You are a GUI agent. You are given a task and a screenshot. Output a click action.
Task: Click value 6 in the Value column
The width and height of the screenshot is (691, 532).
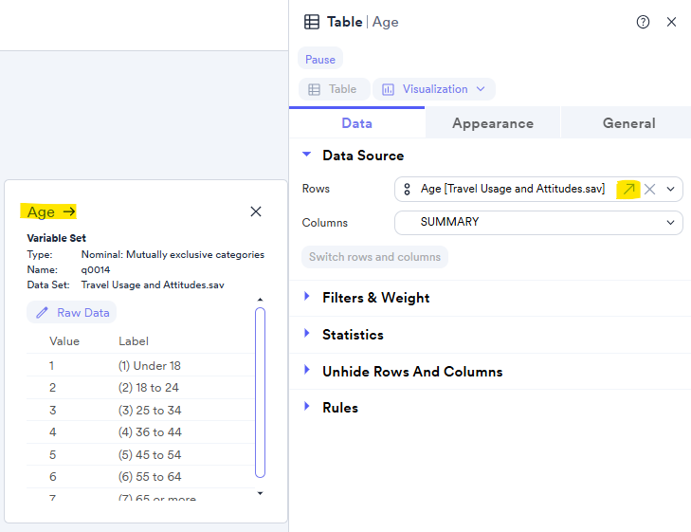pos(52,477)
